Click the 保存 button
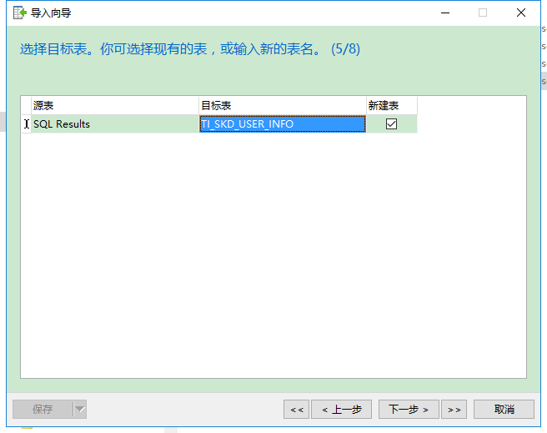Viewport: 547px width, 433px height. click(43, 410)
